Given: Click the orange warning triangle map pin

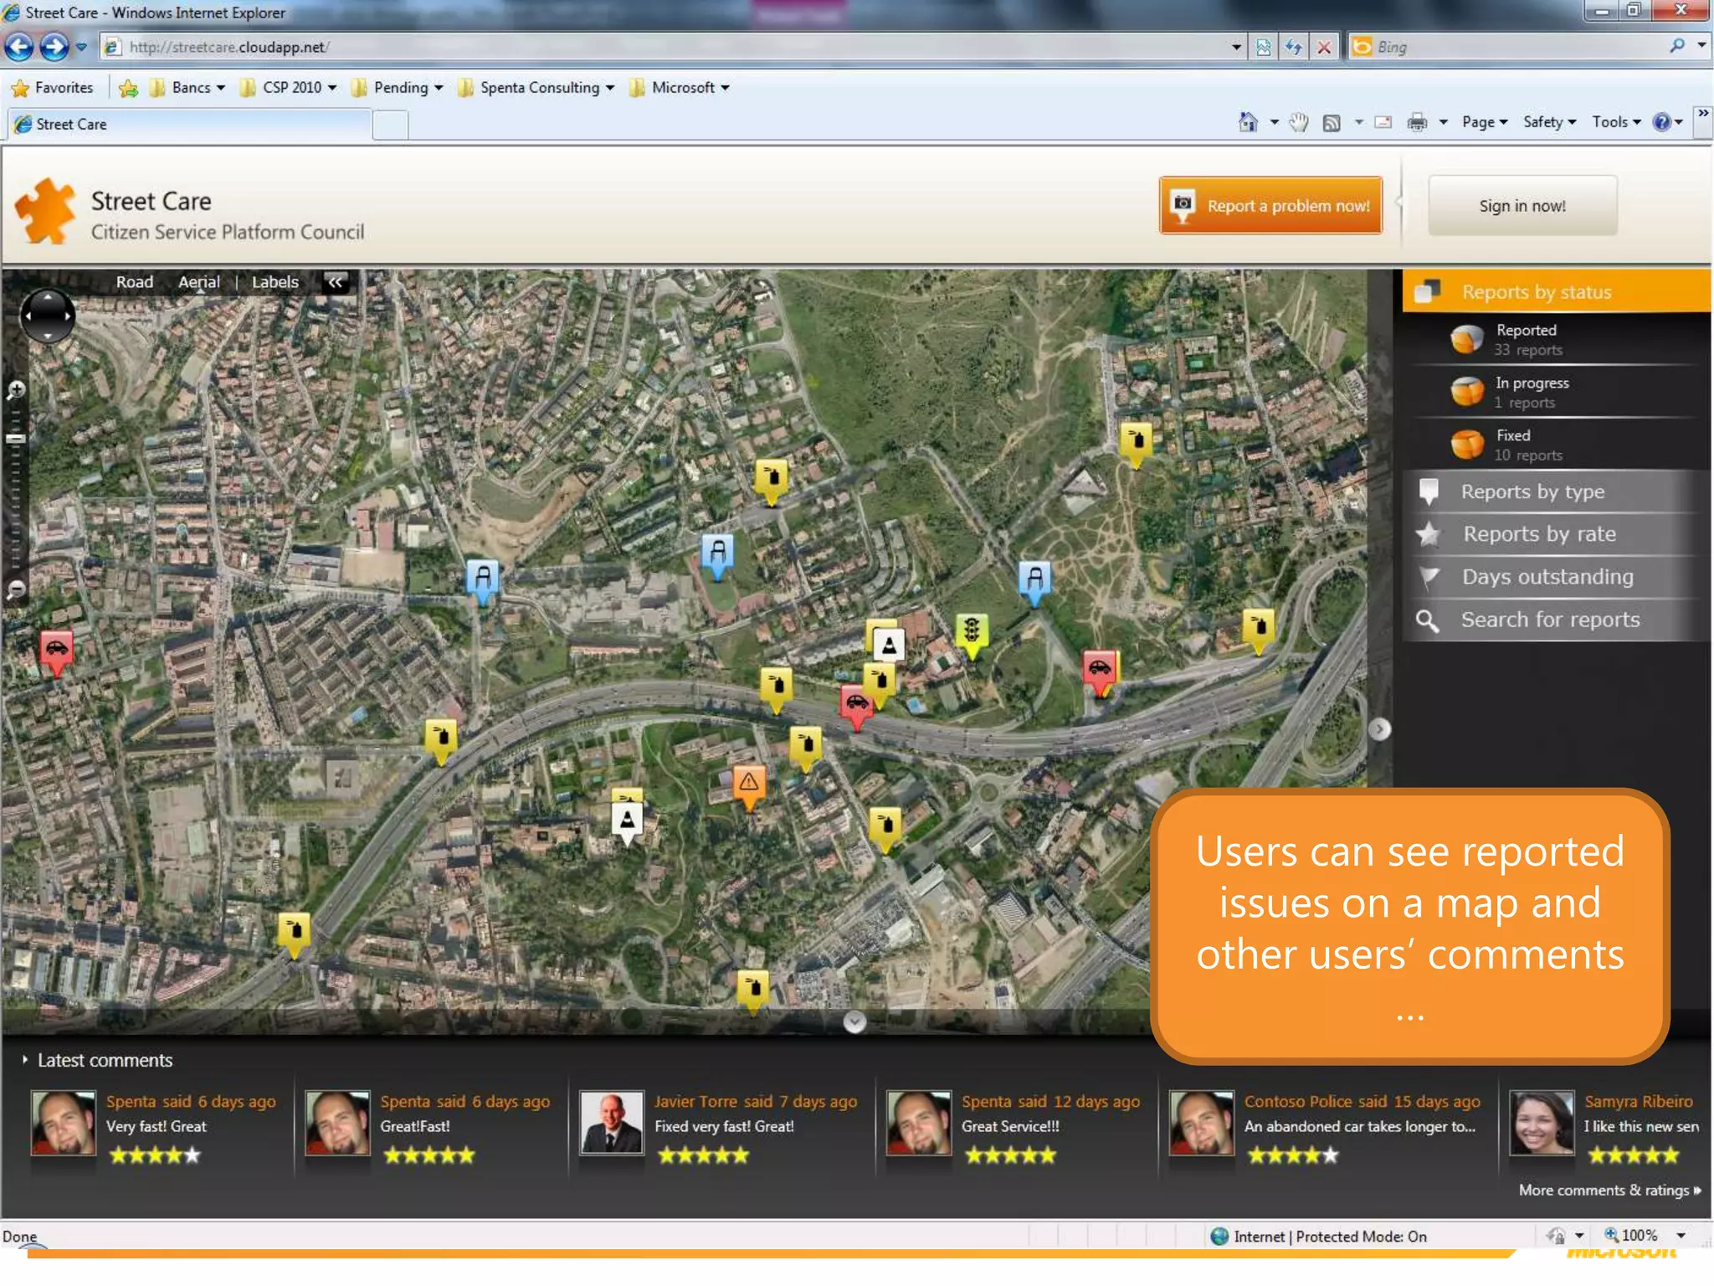Looking at the screenshot, I should 749,785.
